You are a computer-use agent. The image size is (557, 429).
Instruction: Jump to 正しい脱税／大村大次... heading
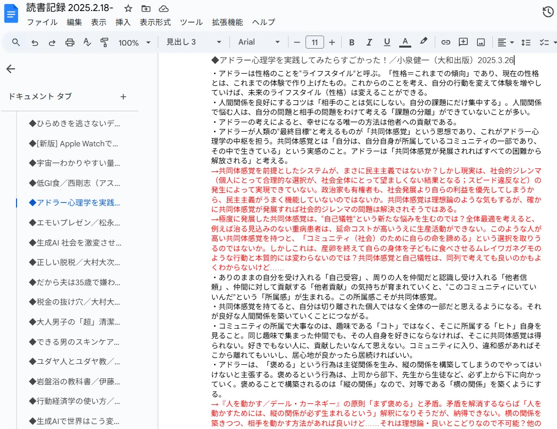(x=75, y=262)
